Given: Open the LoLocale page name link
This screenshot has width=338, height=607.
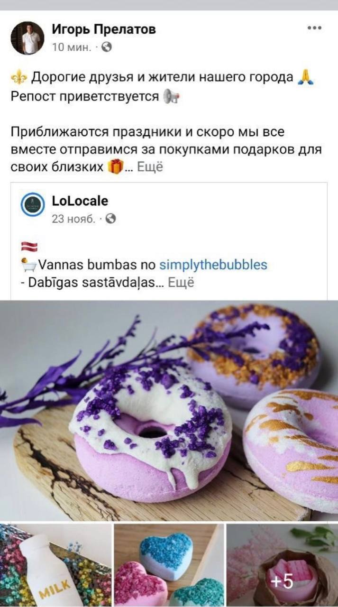Looking at the screenshot, I should pyautogui.click(x=80, y=201).
